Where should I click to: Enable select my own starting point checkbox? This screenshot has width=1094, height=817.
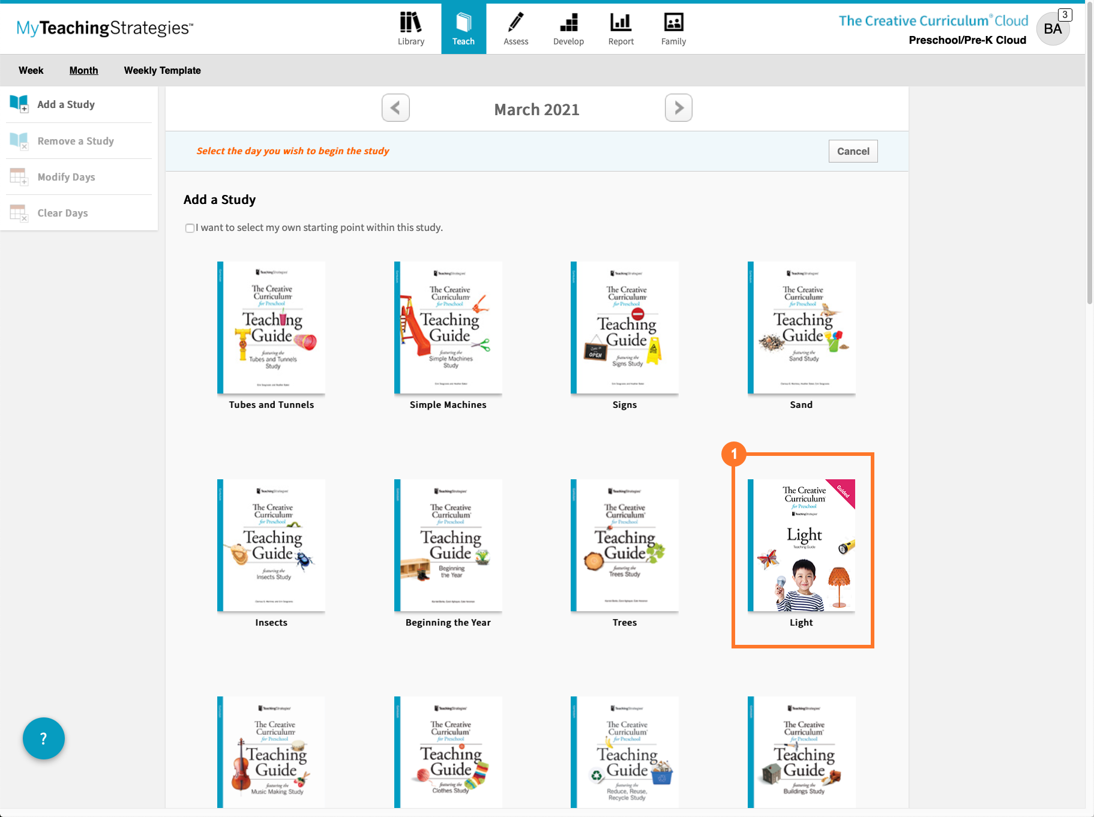[190, 228]
